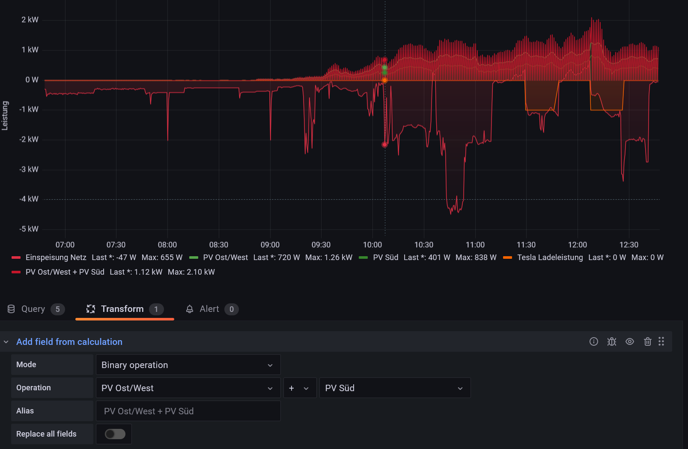The height and width of the screenshot is (449, 688).
Task: Click the Add field from calculation title
Action: [x=69, y=342]
